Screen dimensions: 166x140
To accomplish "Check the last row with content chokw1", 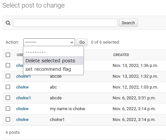I will pos(8,119).
